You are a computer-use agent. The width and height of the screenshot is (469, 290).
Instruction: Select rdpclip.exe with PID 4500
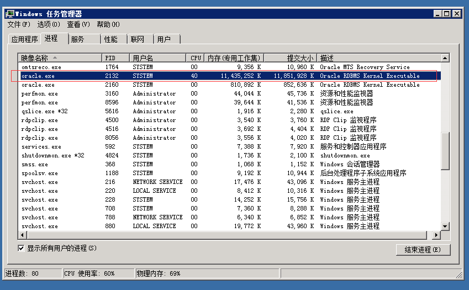pyautogui.click(x=229, y=120)
